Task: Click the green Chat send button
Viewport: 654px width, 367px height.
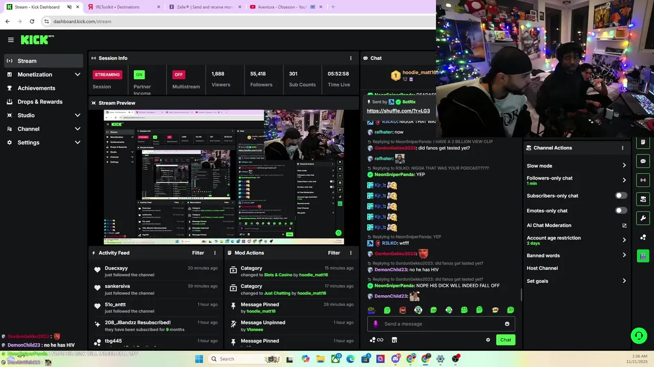Action: (x=505, y=340)
